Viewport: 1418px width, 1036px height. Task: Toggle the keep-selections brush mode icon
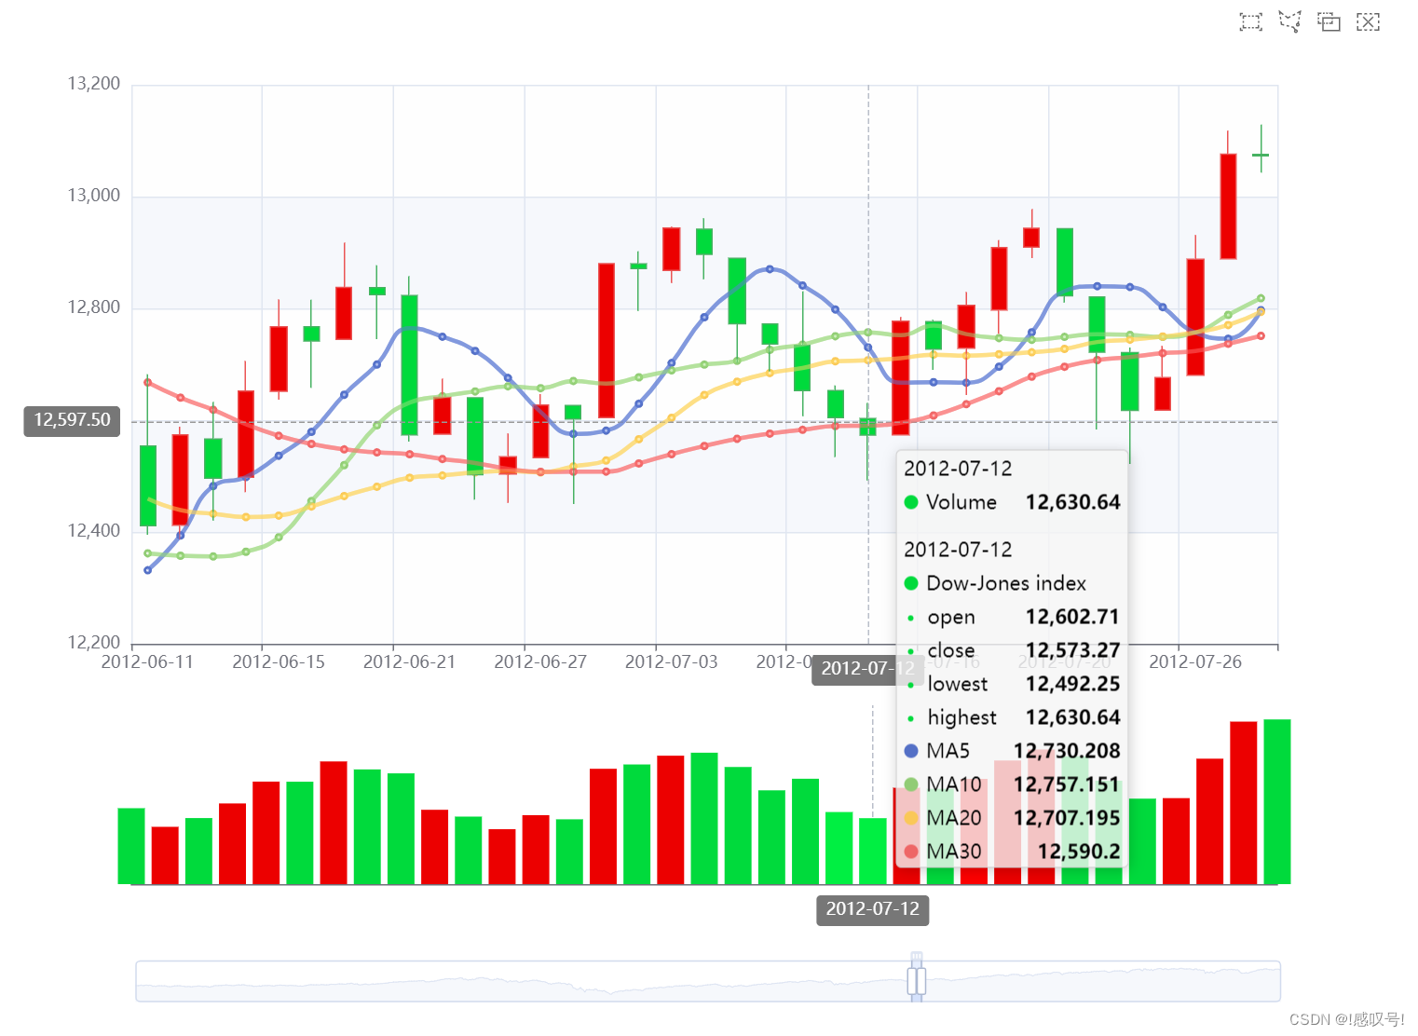tap(1329, 21)
